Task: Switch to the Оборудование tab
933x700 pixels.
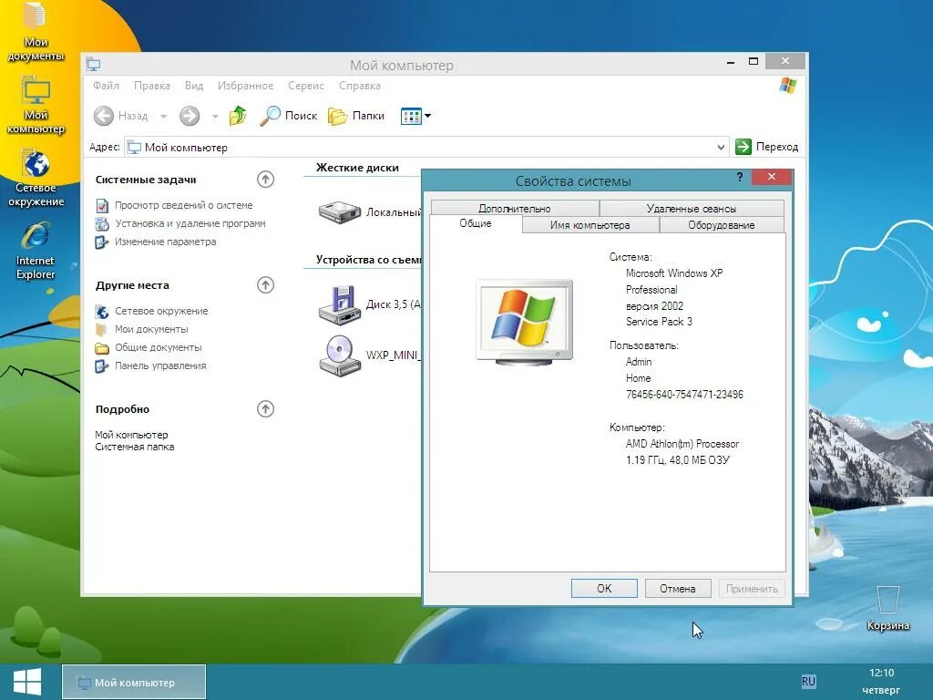Action: click(722, 225)
